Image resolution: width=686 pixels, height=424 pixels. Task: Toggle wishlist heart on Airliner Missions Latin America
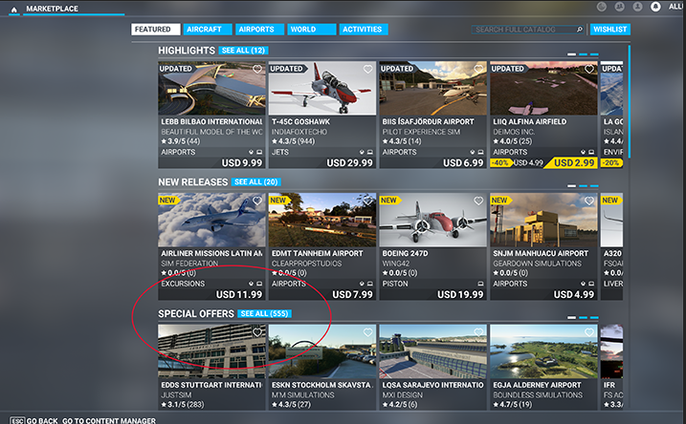pos(257,201)
